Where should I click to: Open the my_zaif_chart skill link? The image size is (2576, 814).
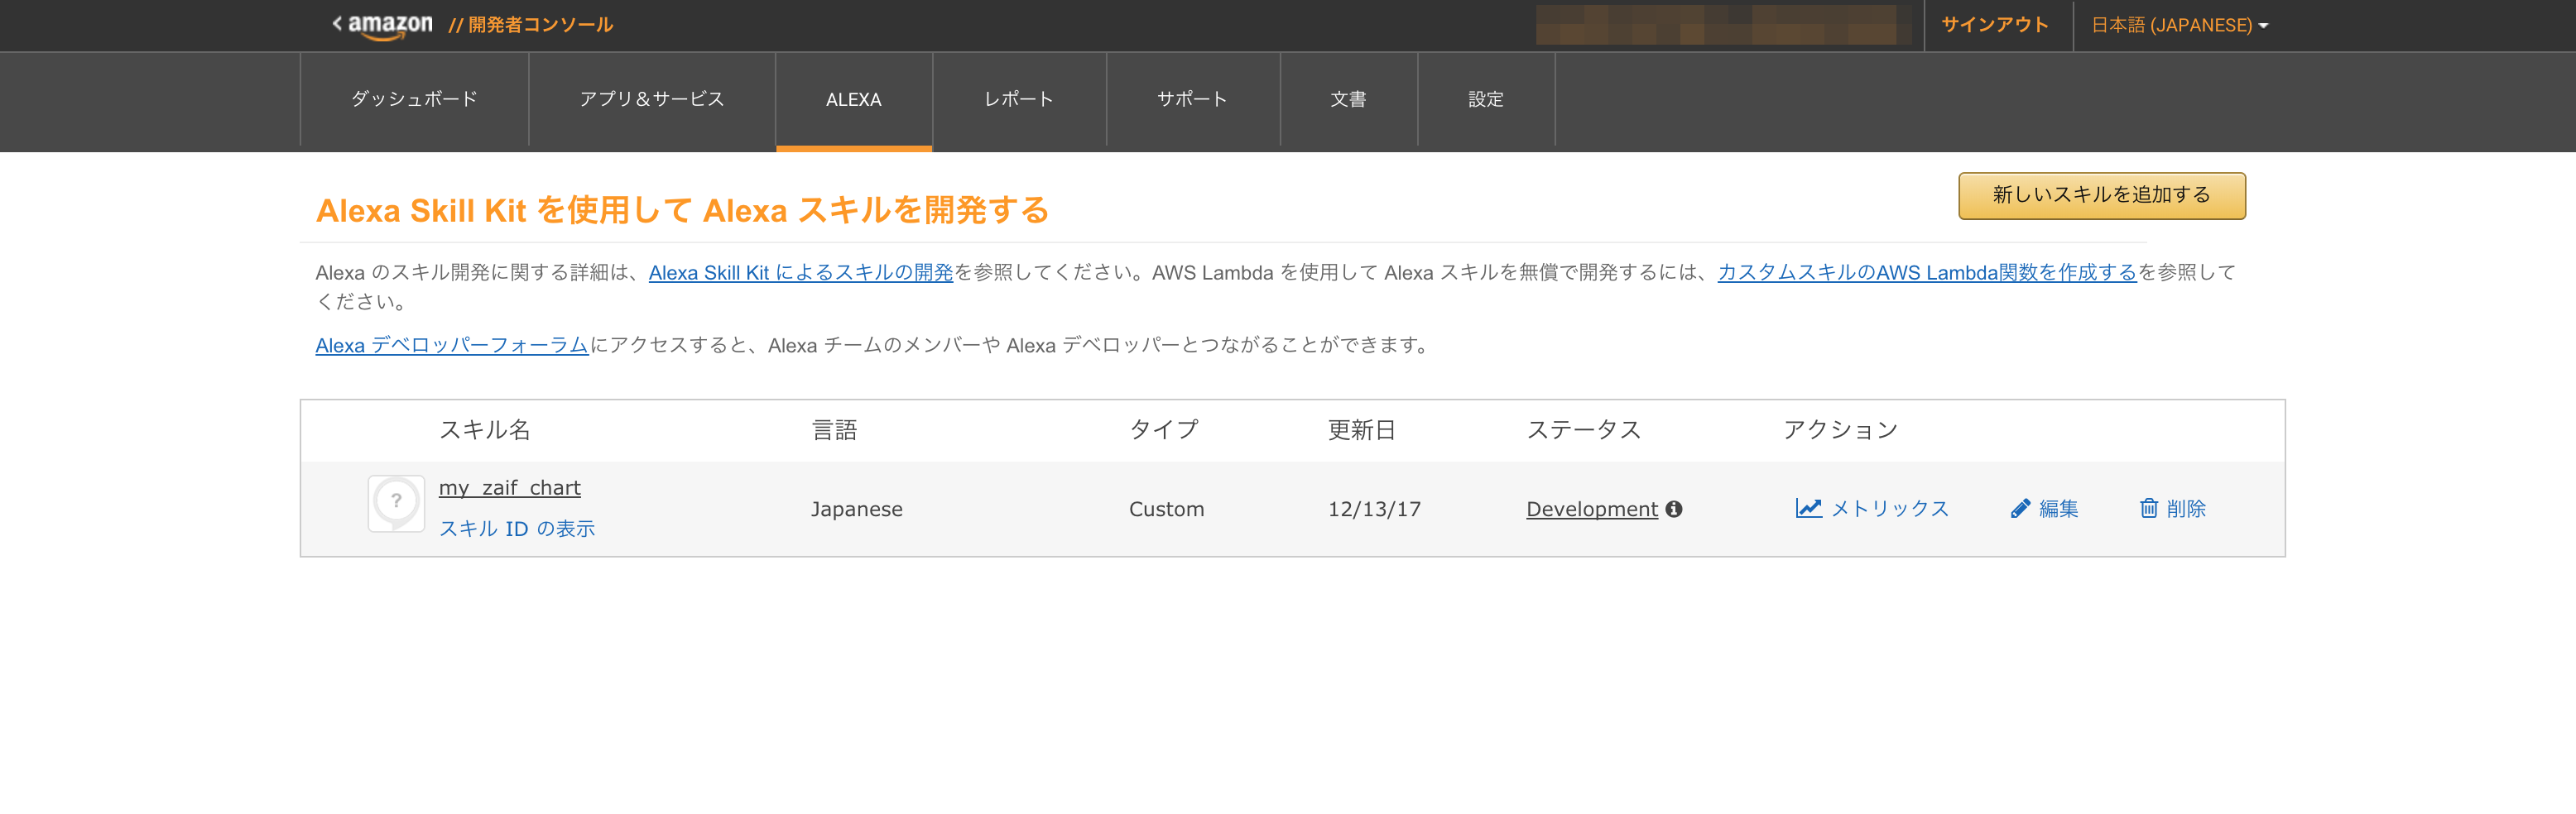pyautogui.click(x=510, y=487)
